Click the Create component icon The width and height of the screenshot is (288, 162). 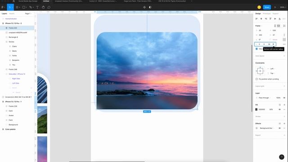(144, 7)
